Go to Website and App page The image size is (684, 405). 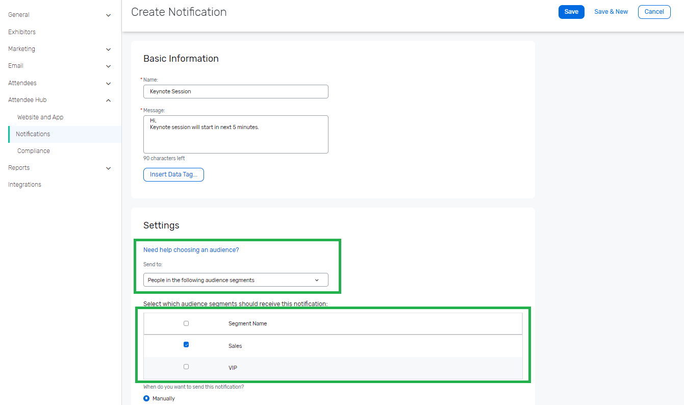[40, 117]
